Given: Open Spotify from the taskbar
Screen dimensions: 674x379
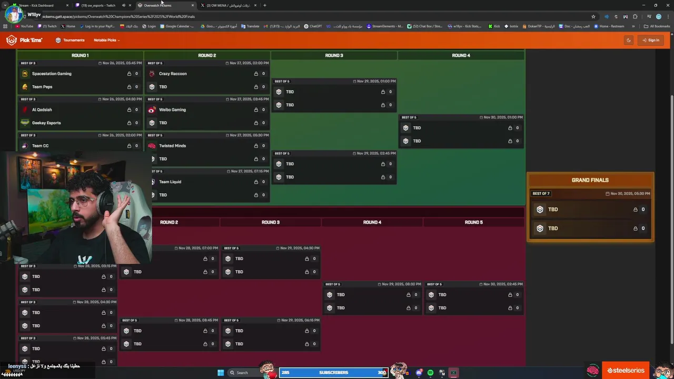Looking at the screenshot, I should click(431, 373).
